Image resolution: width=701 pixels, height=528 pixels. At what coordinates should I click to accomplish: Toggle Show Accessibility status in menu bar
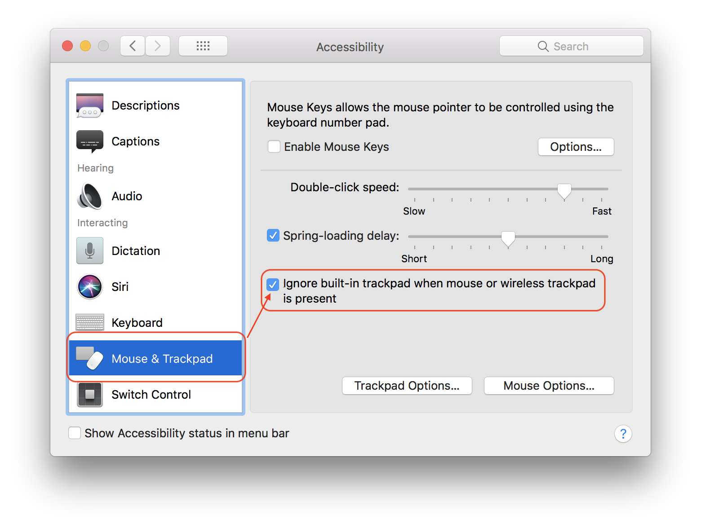pyautogui.click(x=75, y=433)
